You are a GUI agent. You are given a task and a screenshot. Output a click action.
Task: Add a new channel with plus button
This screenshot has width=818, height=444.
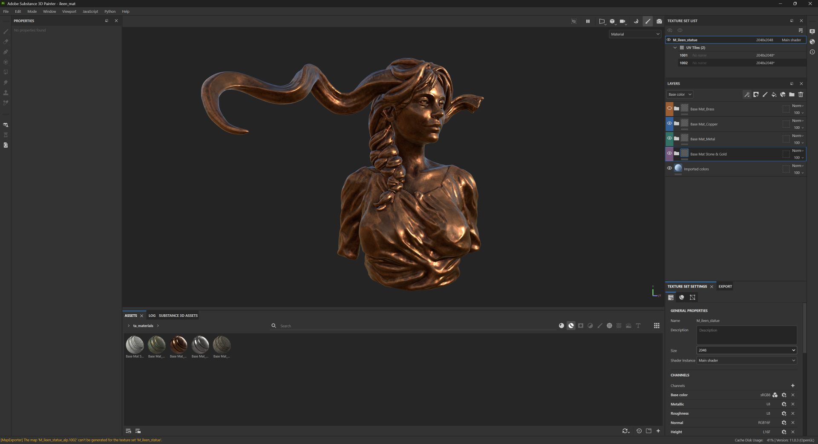point(792,386)
